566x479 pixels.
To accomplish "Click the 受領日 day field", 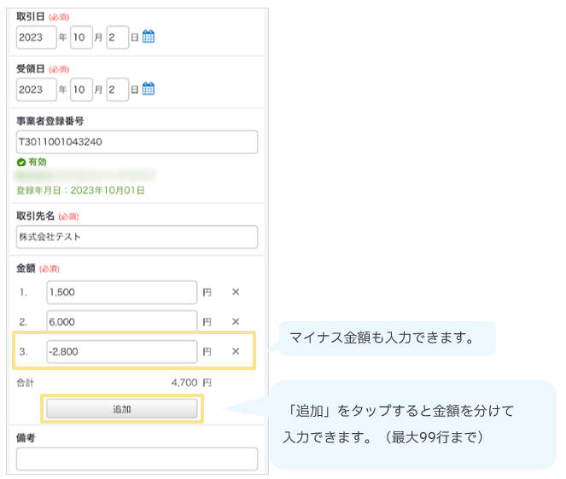I will (117, 89).
